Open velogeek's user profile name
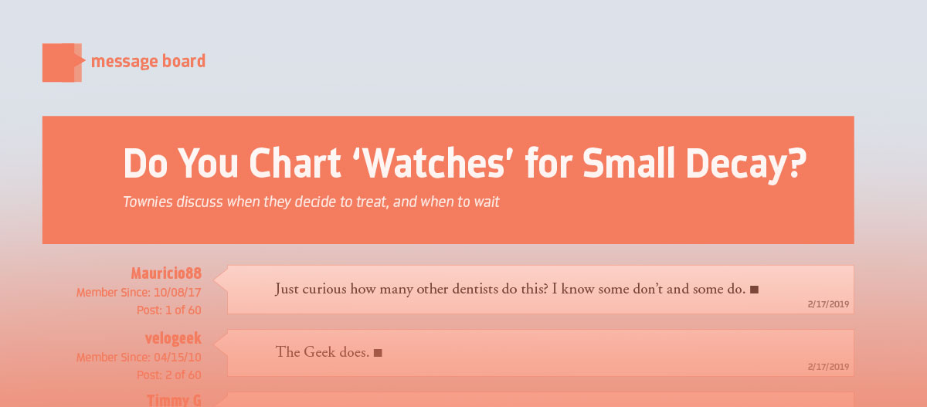This screenshot has width=927, height=407. [173, 338]
